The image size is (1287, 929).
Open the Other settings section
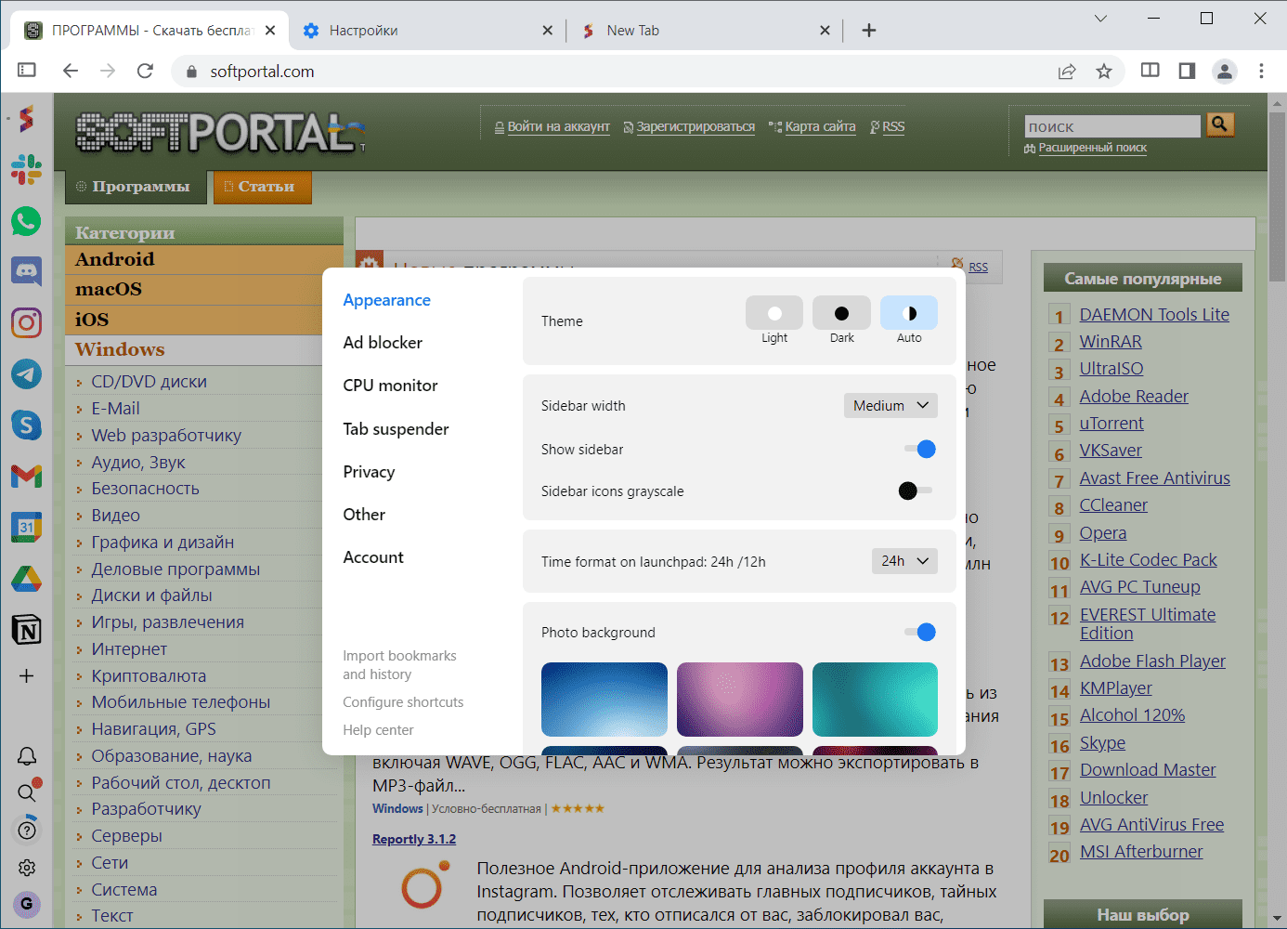pos(364,515)
